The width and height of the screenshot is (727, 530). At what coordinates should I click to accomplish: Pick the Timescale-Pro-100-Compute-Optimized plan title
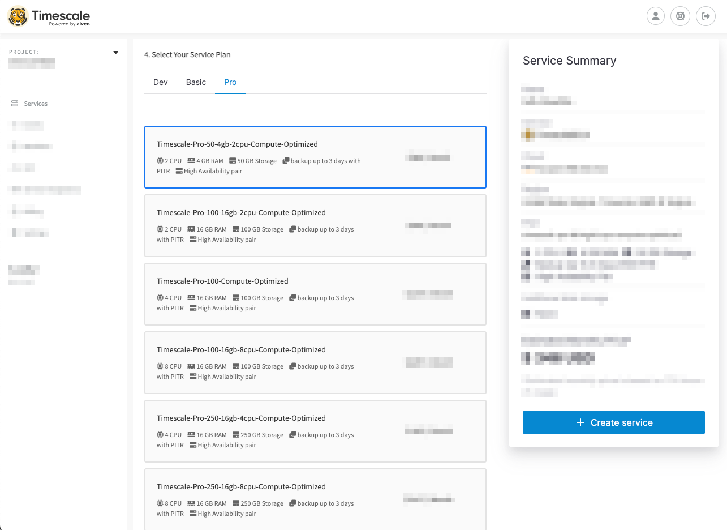pos(222,281)
